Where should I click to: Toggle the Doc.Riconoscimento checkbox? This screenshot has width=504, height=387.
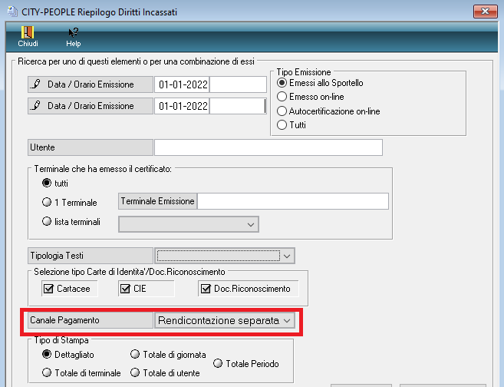coord(206,289)
